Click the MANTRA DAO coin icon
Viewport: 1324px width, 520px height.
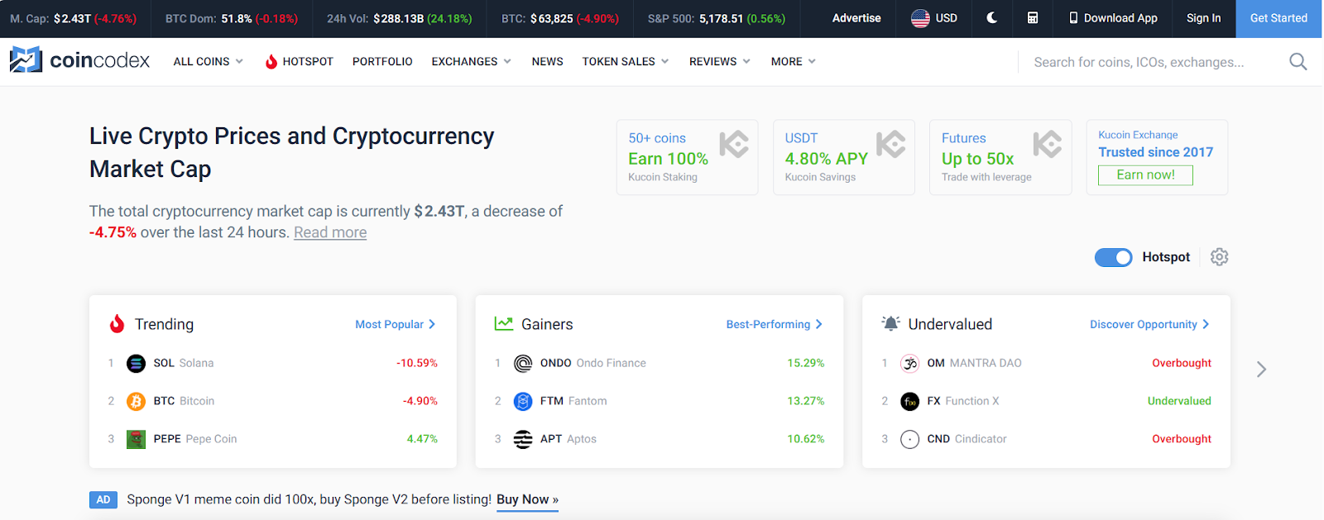coord(909,363)
